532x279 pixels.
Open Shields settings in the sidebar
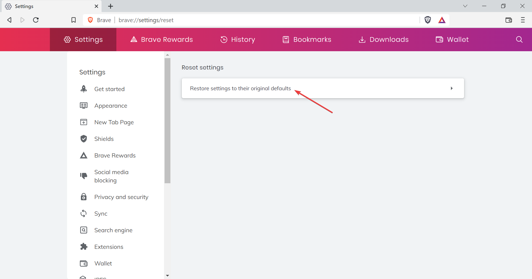tap(104, 139)
